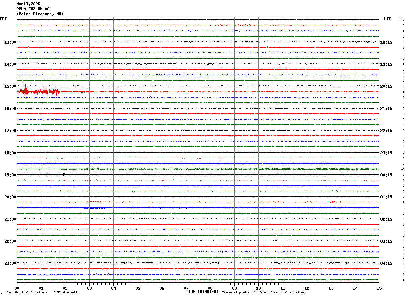Click minute 11 tick label on bottom axis

click(283, 288)
